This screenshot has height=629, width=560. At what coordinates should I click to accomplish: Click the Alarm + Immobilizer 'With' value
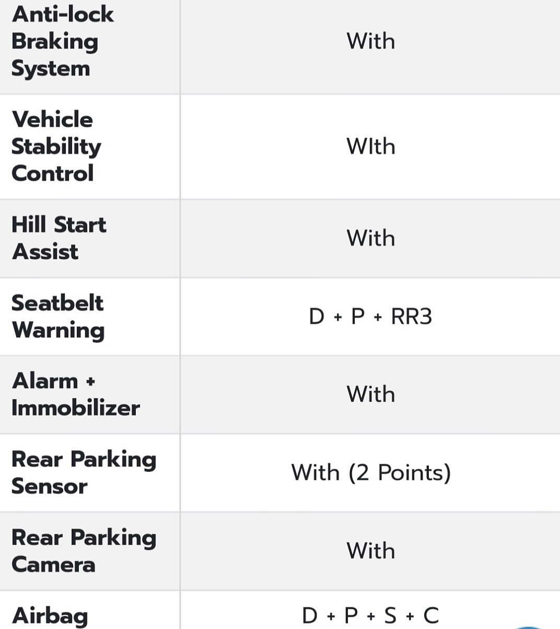tap(370, 394)
